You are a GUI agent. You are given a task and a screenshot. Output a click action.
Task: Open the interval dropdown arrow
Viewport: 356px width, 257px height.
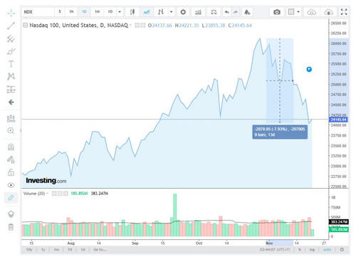coord(120,11)
